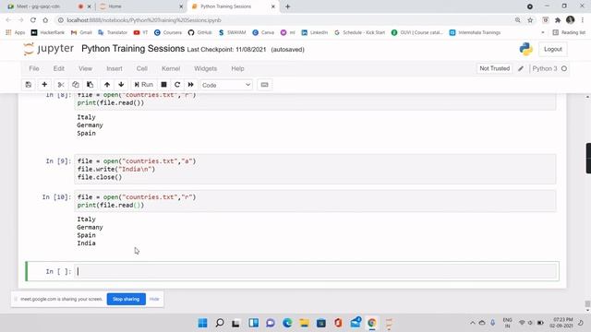The height and width of the screenshot is (332, 591).
Task: Open the Kernel menu
Action: 171,68
